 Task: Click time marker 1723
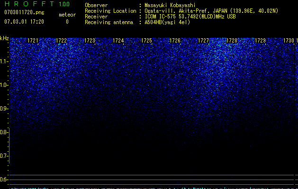pos(90,41)
